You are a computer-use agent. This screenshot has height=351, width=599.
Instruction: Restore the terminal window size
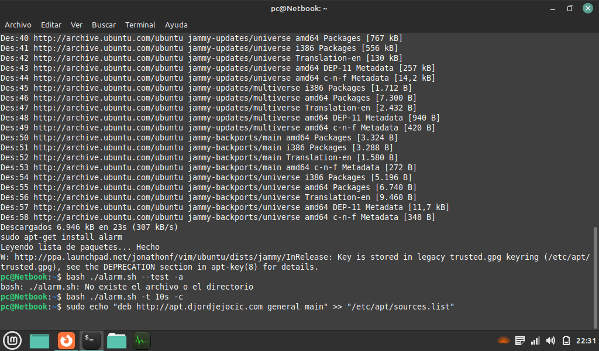tap(570, 8)
